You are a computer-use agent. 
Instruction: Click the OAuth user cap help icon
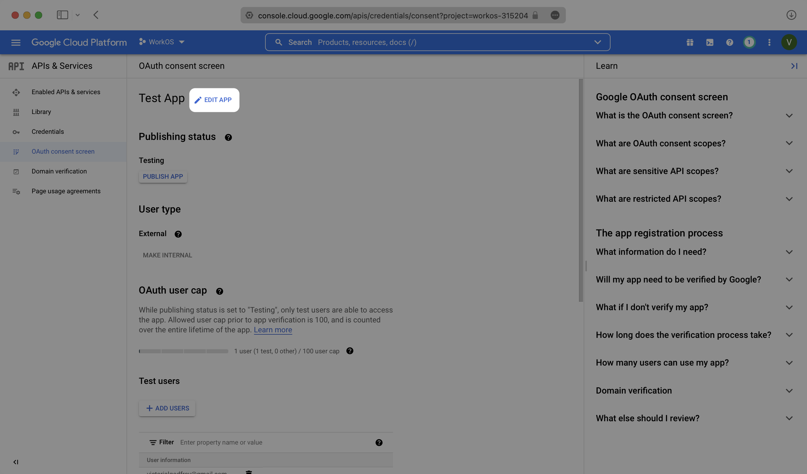[219, 291]
